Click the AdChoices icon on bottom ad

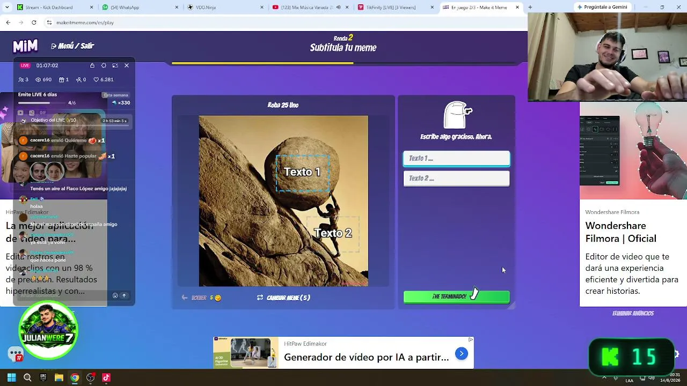471,339
